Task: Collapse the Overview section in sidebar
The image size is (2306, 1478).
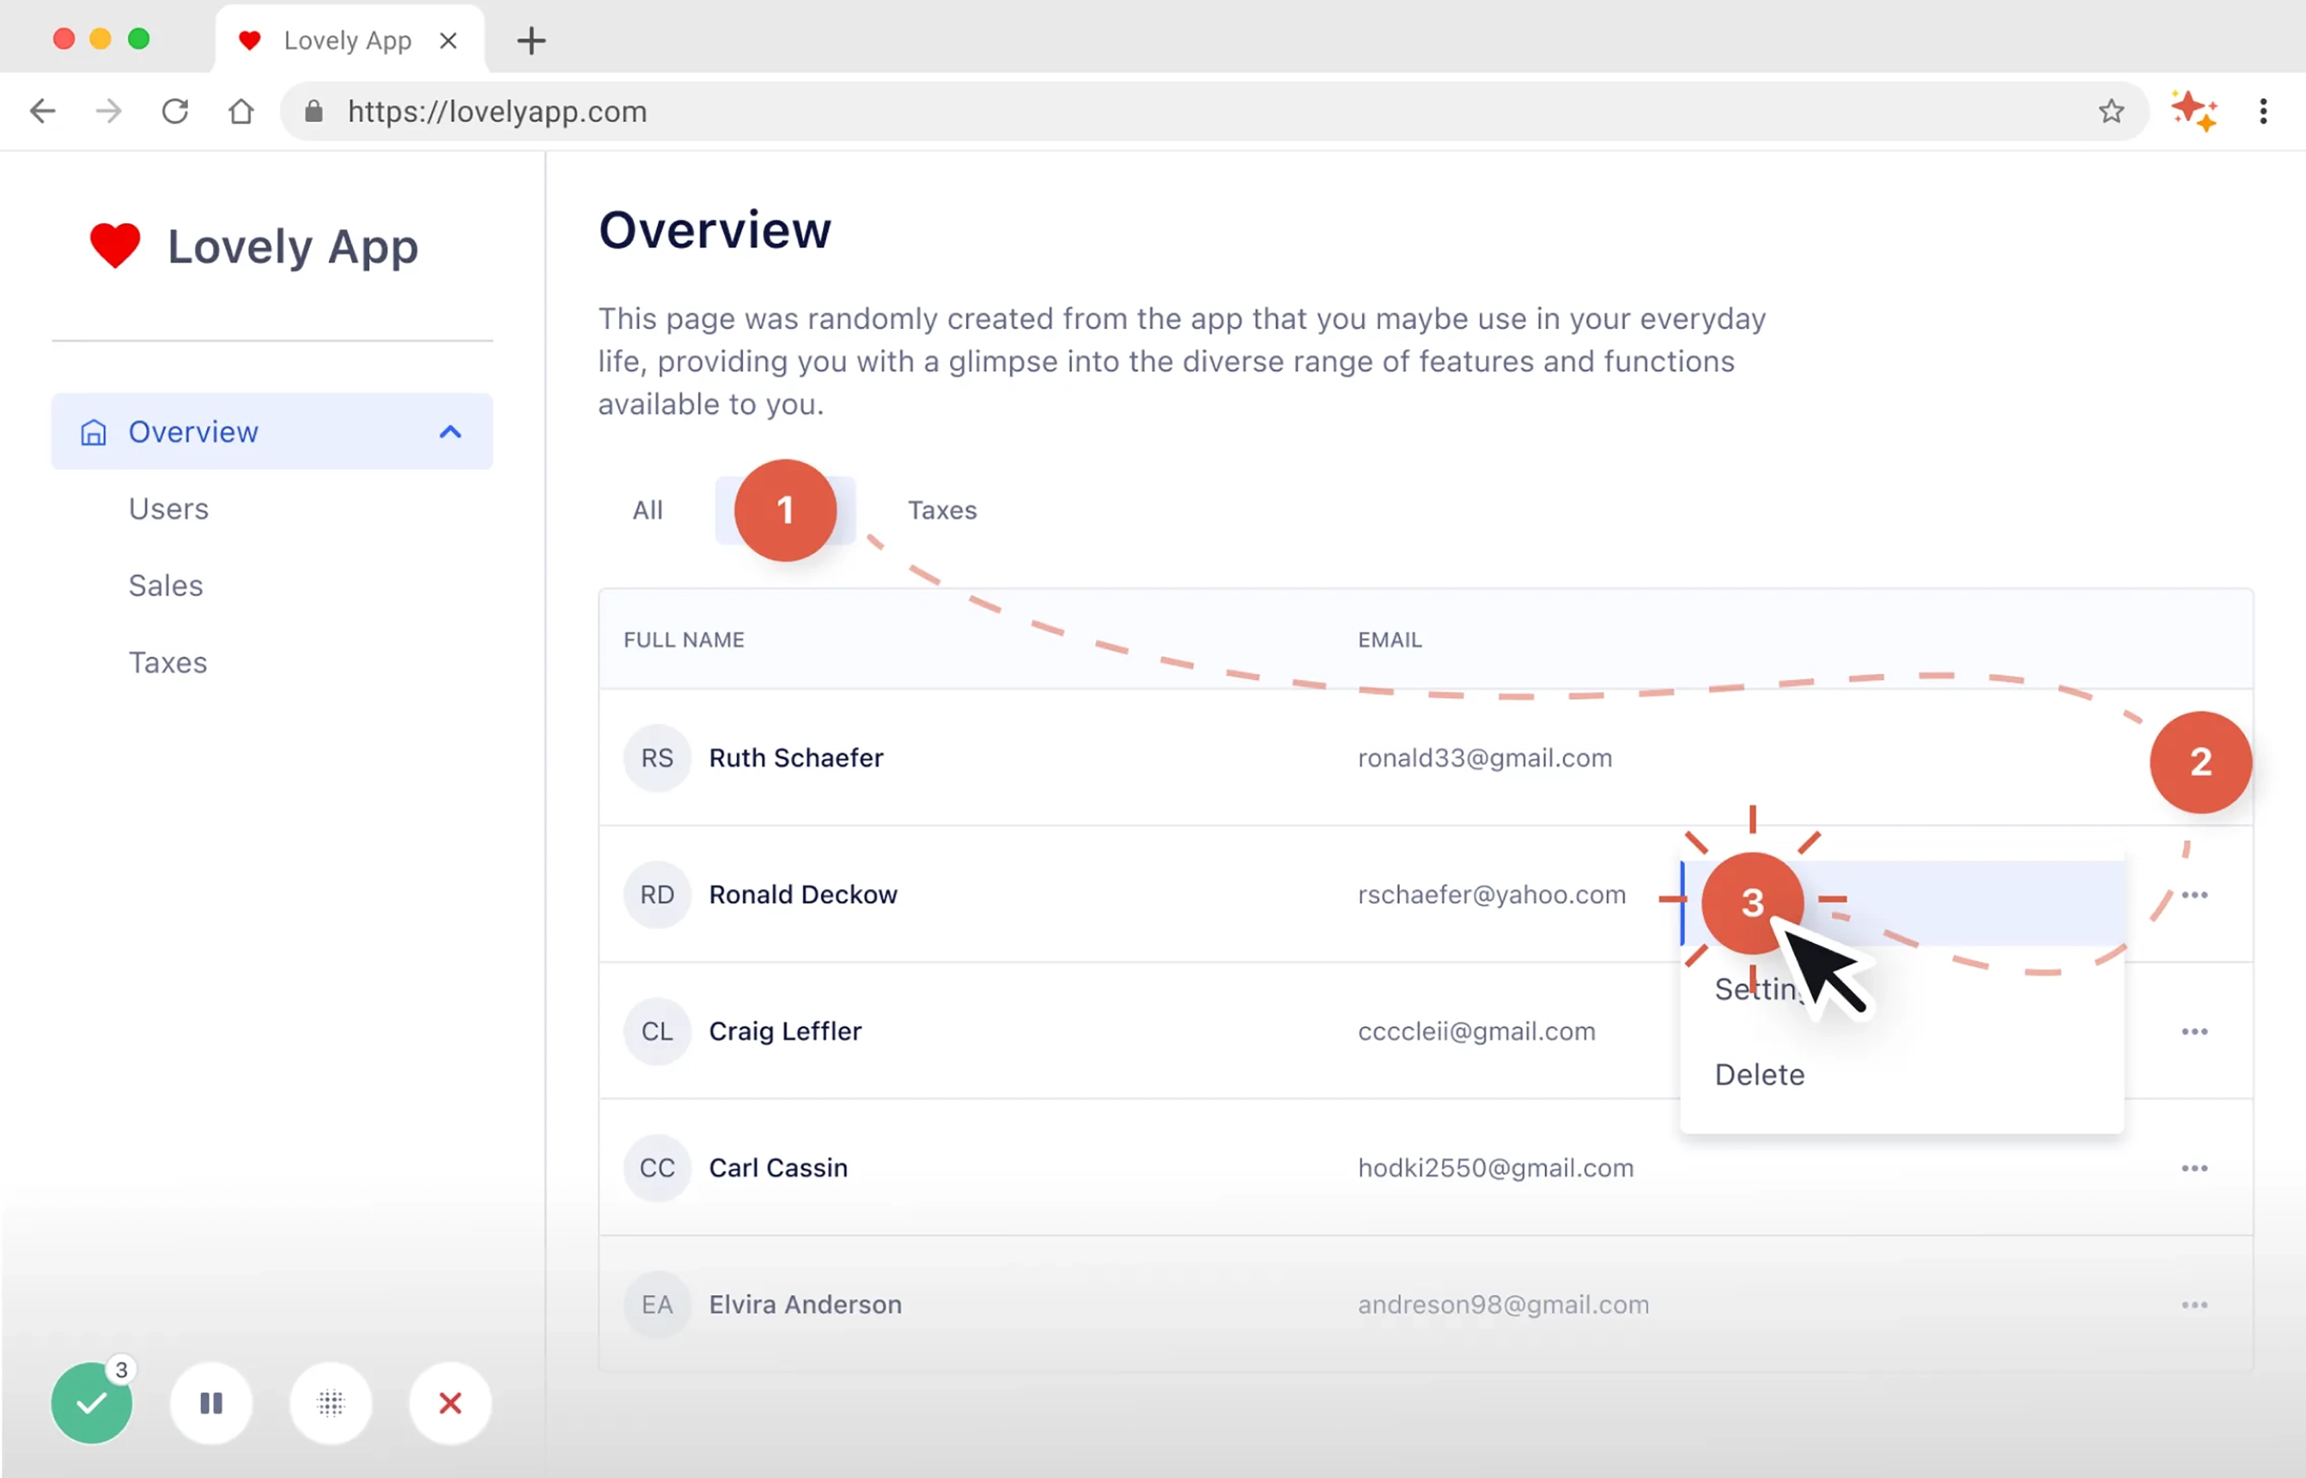Action: click(x=449, y=432)
